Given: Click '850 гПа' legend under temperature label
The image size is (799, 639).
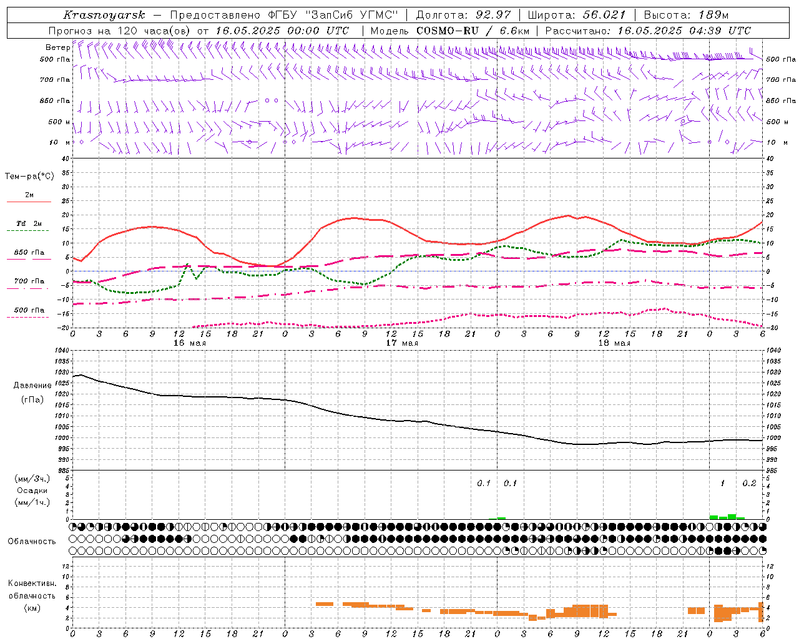Looking at the screenshot, I should (x=29, y=253).
